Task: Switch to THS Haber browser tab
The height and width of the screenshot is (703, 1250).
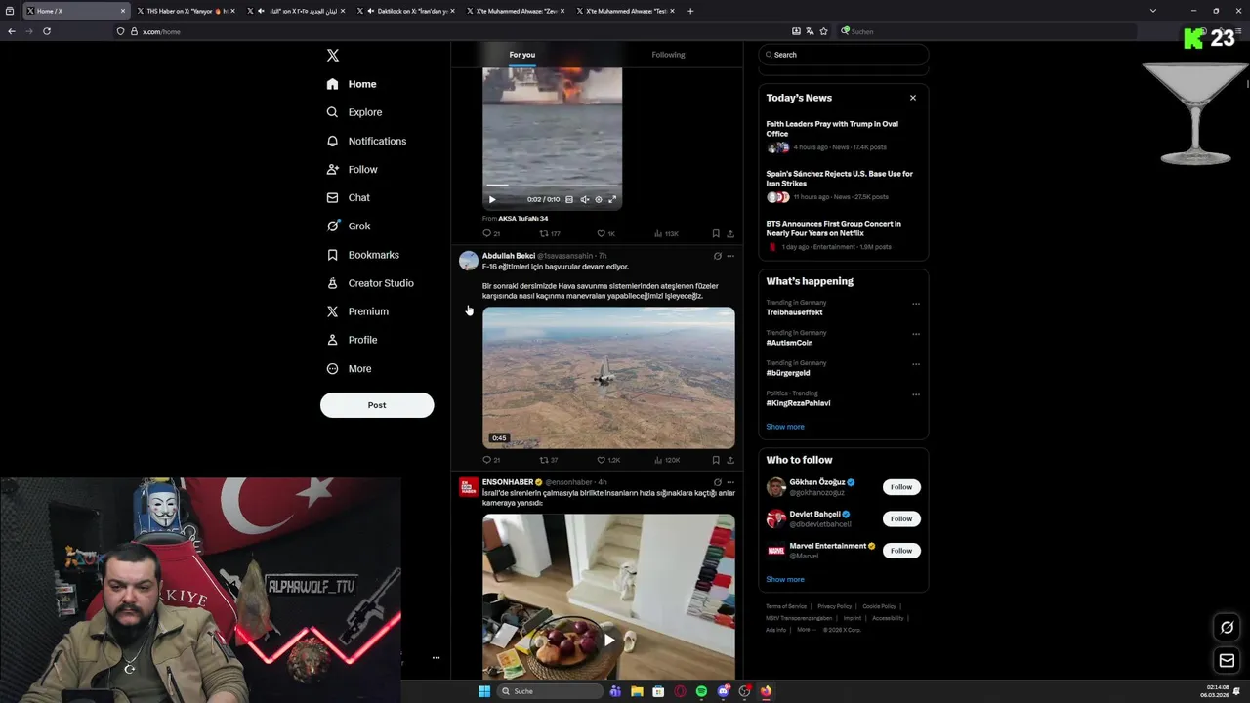Action: click(186, 11)
